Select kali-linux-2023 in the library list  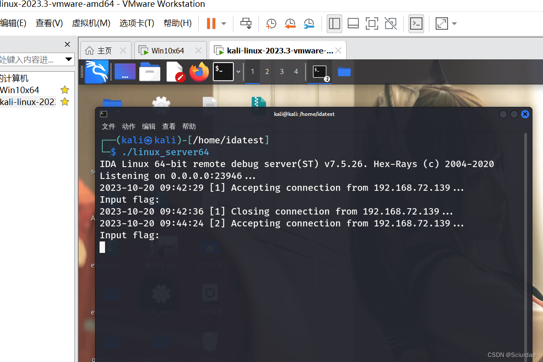pyautogui.click(x=27, y=102)
